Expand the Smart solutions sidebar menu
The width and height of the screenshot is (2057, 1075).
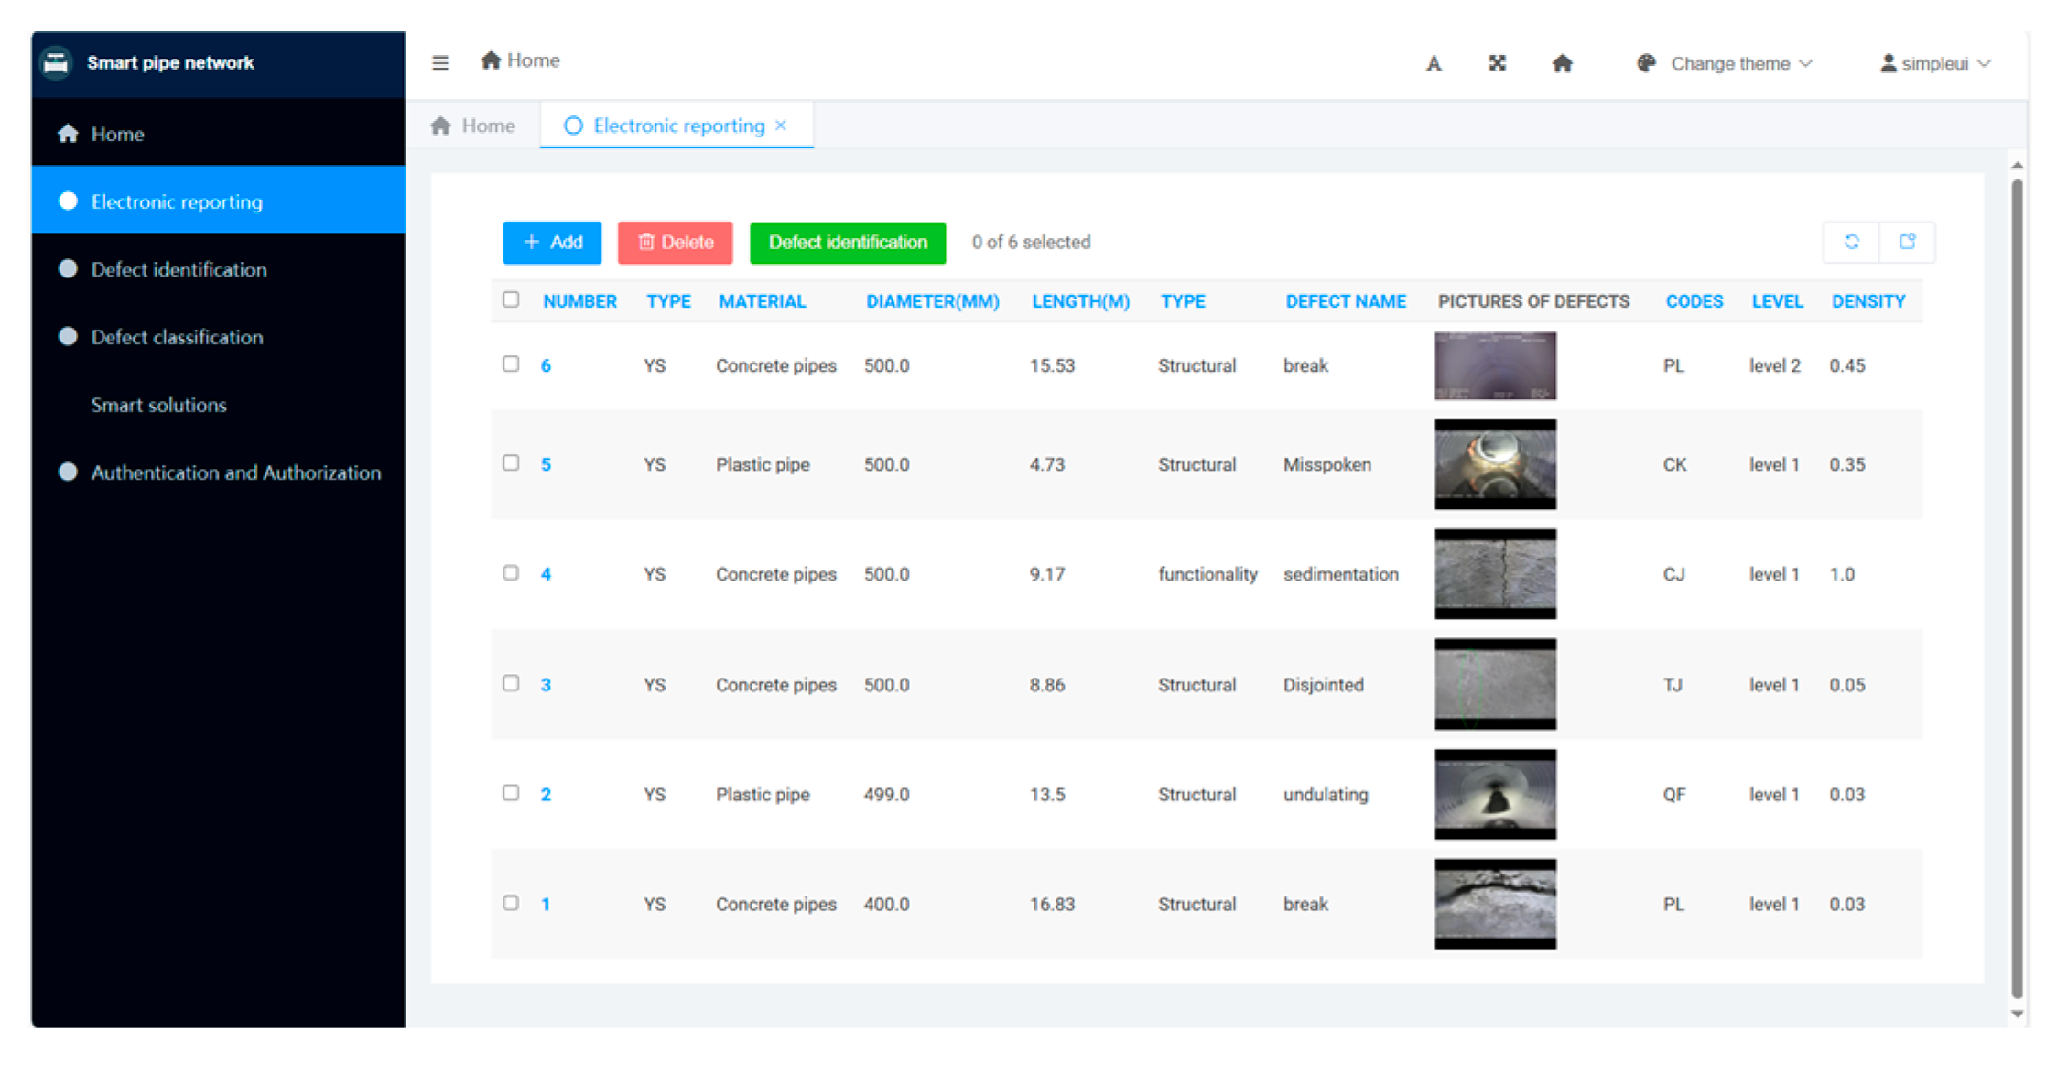(x=158, y=405)
